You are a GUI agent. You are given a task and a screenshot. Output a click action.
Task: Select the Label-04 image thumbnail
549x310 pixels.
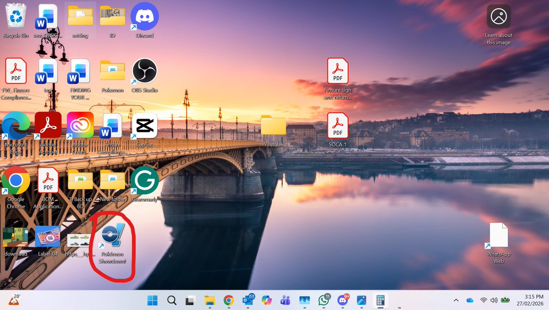coord(48,241)
